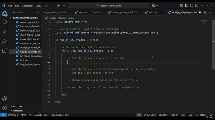
Task: Open the Source Control view
Action: tap(4, 32)
